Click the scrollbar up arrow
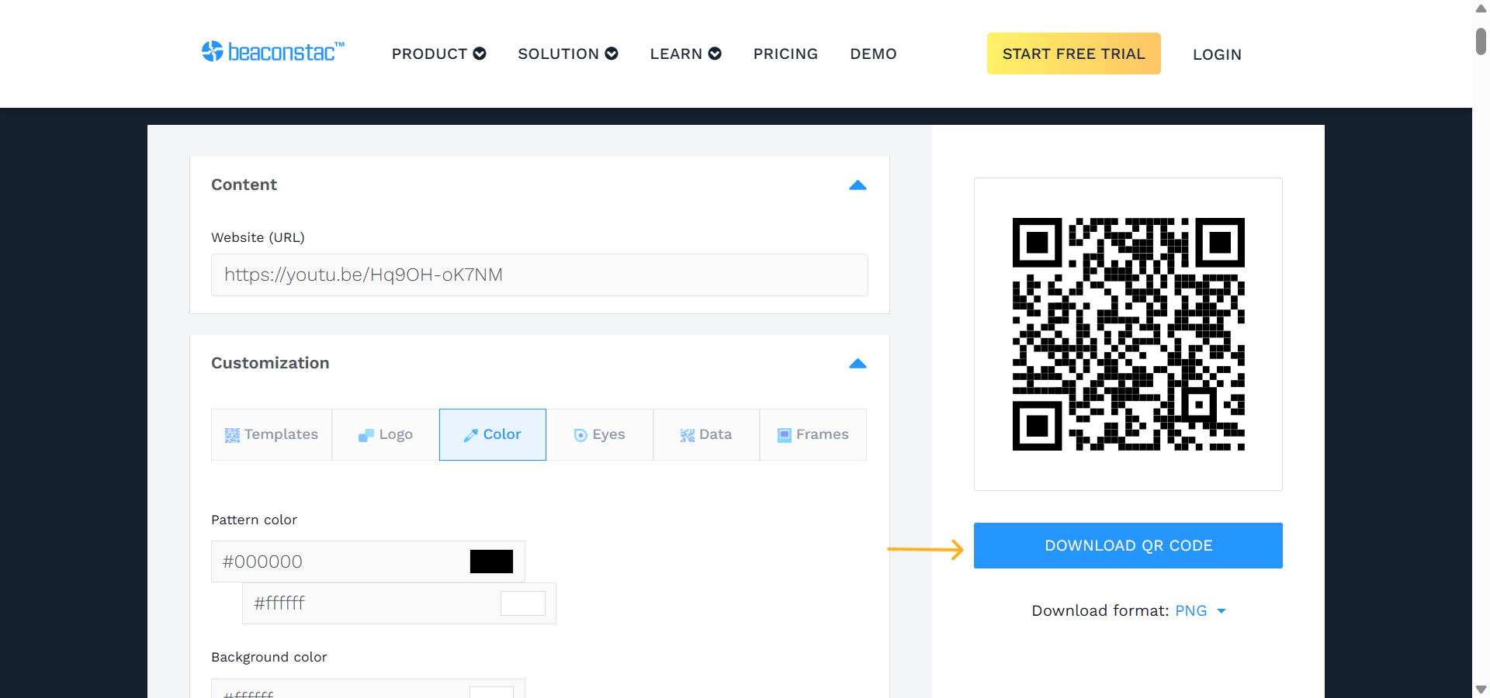The height and width of the screenshot is (698, 1490). coord(1479,9)
